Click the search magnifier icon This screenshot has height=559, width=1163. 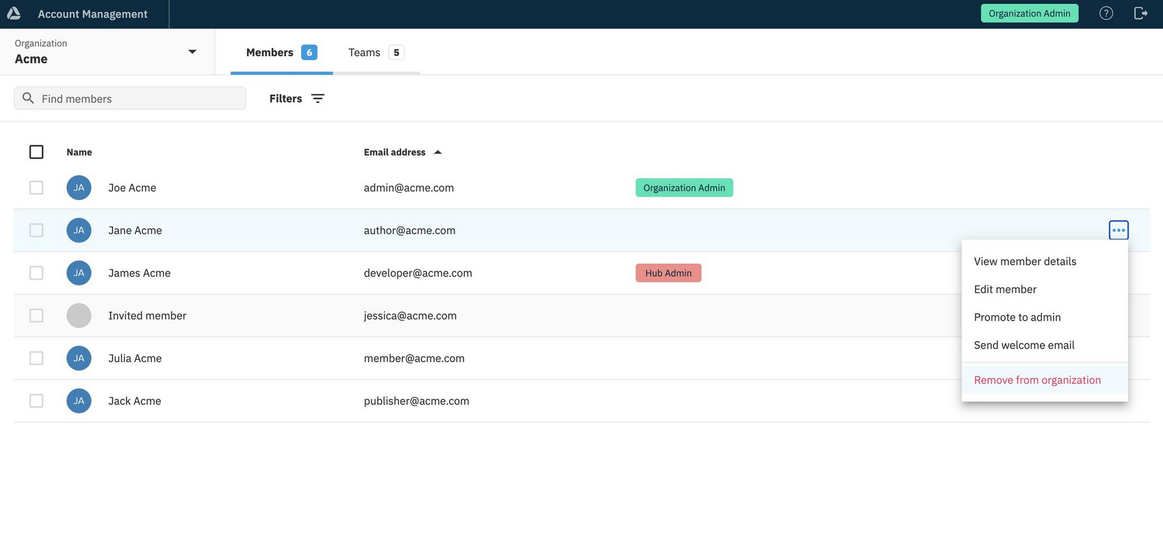coord(28,98)
